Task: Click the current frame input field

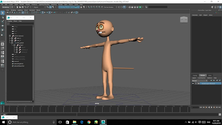Action: (x=195, y=107)
